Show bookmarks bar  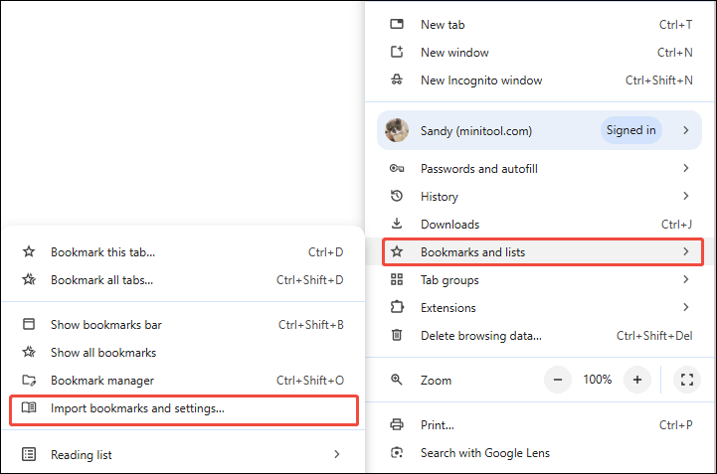click(106, 325)
